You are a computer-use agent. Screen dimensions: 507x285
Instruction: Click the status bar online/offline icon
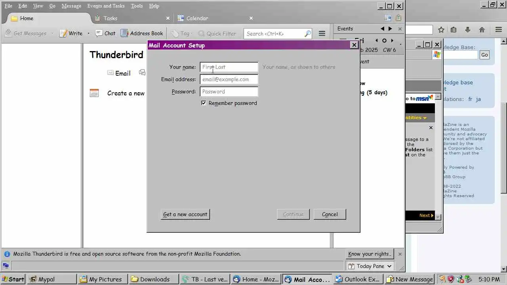[6, 266]
